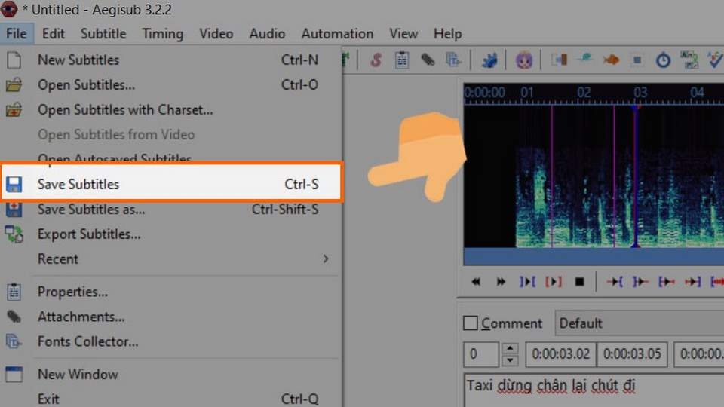Click the layer number field
This screenshot has height=407, width=724.
tap(481, 354)
